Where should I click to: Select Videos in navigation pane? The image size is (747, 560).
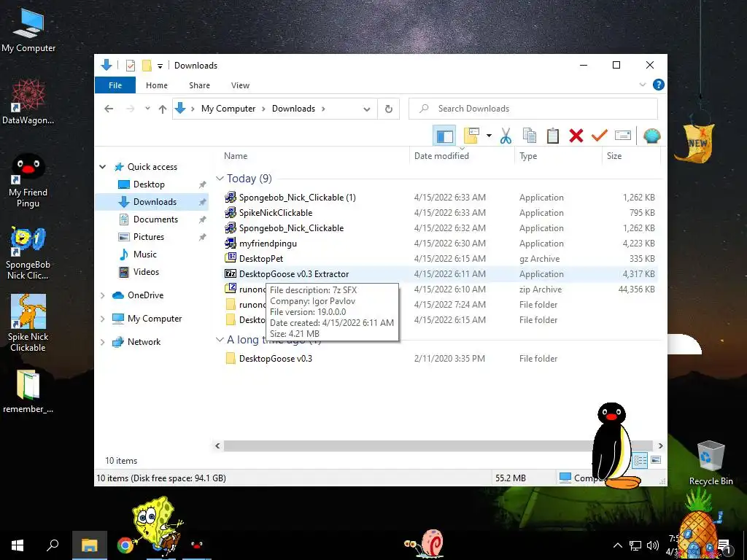(x=146, y=272)
